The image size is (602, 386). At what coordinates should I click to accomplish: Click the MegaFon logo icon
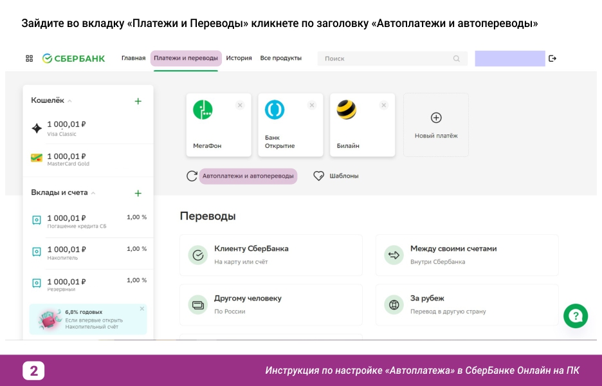coord(203,110)
